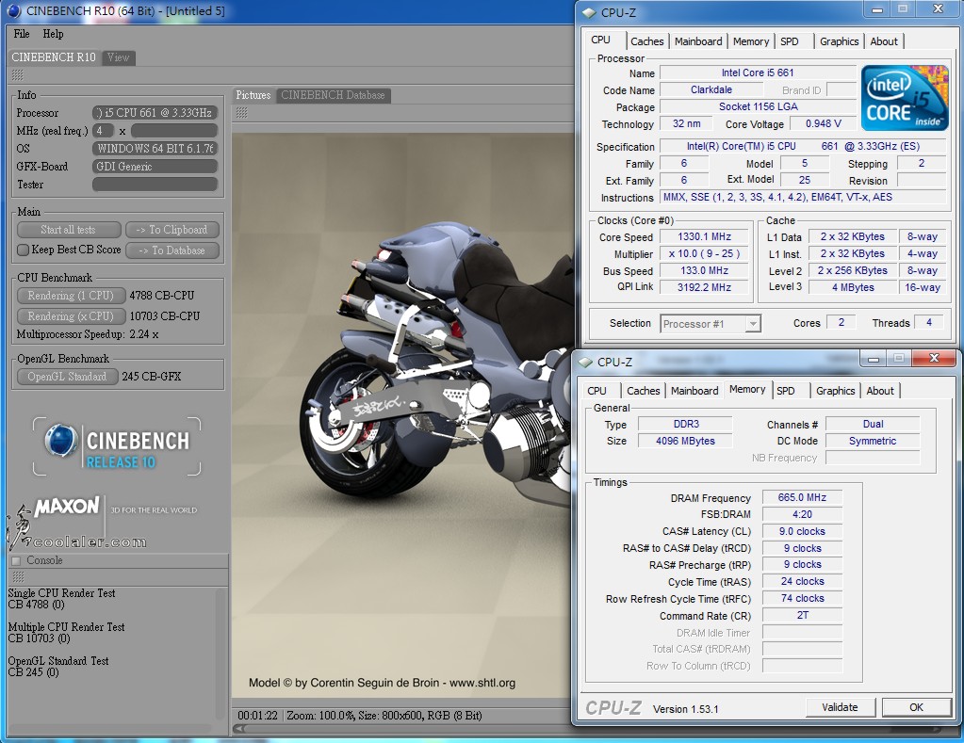The width and height of the screenshot is (964, 743).
Task: Open the SPD tab in the front CPU-Z Memory window
Action: point(786,391)
